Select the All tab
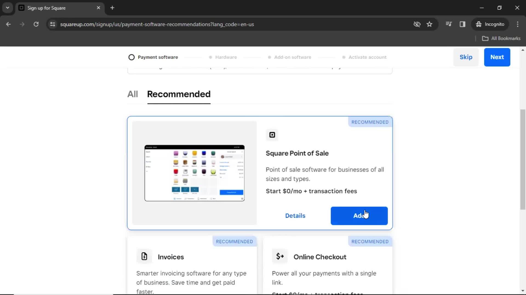Viewport: 526px width, 295px height. [x=132, y=94]
